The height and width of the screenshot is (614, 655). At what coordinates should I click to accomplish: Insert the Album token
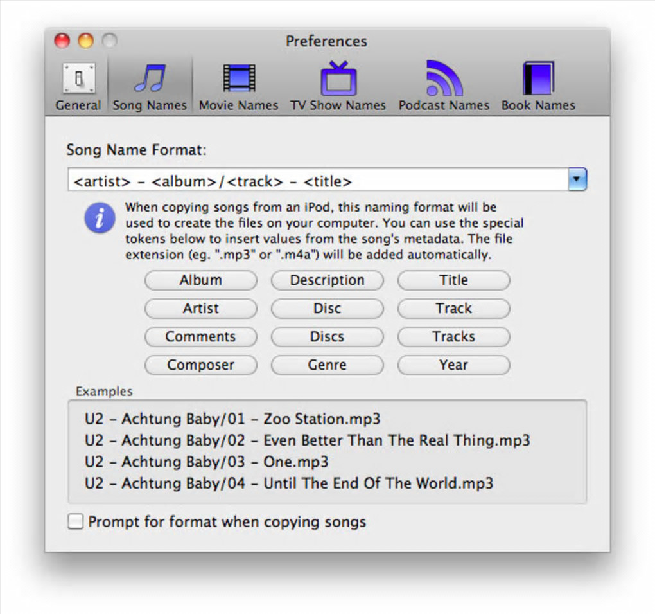pyautogui.click(x=201, y=280)
